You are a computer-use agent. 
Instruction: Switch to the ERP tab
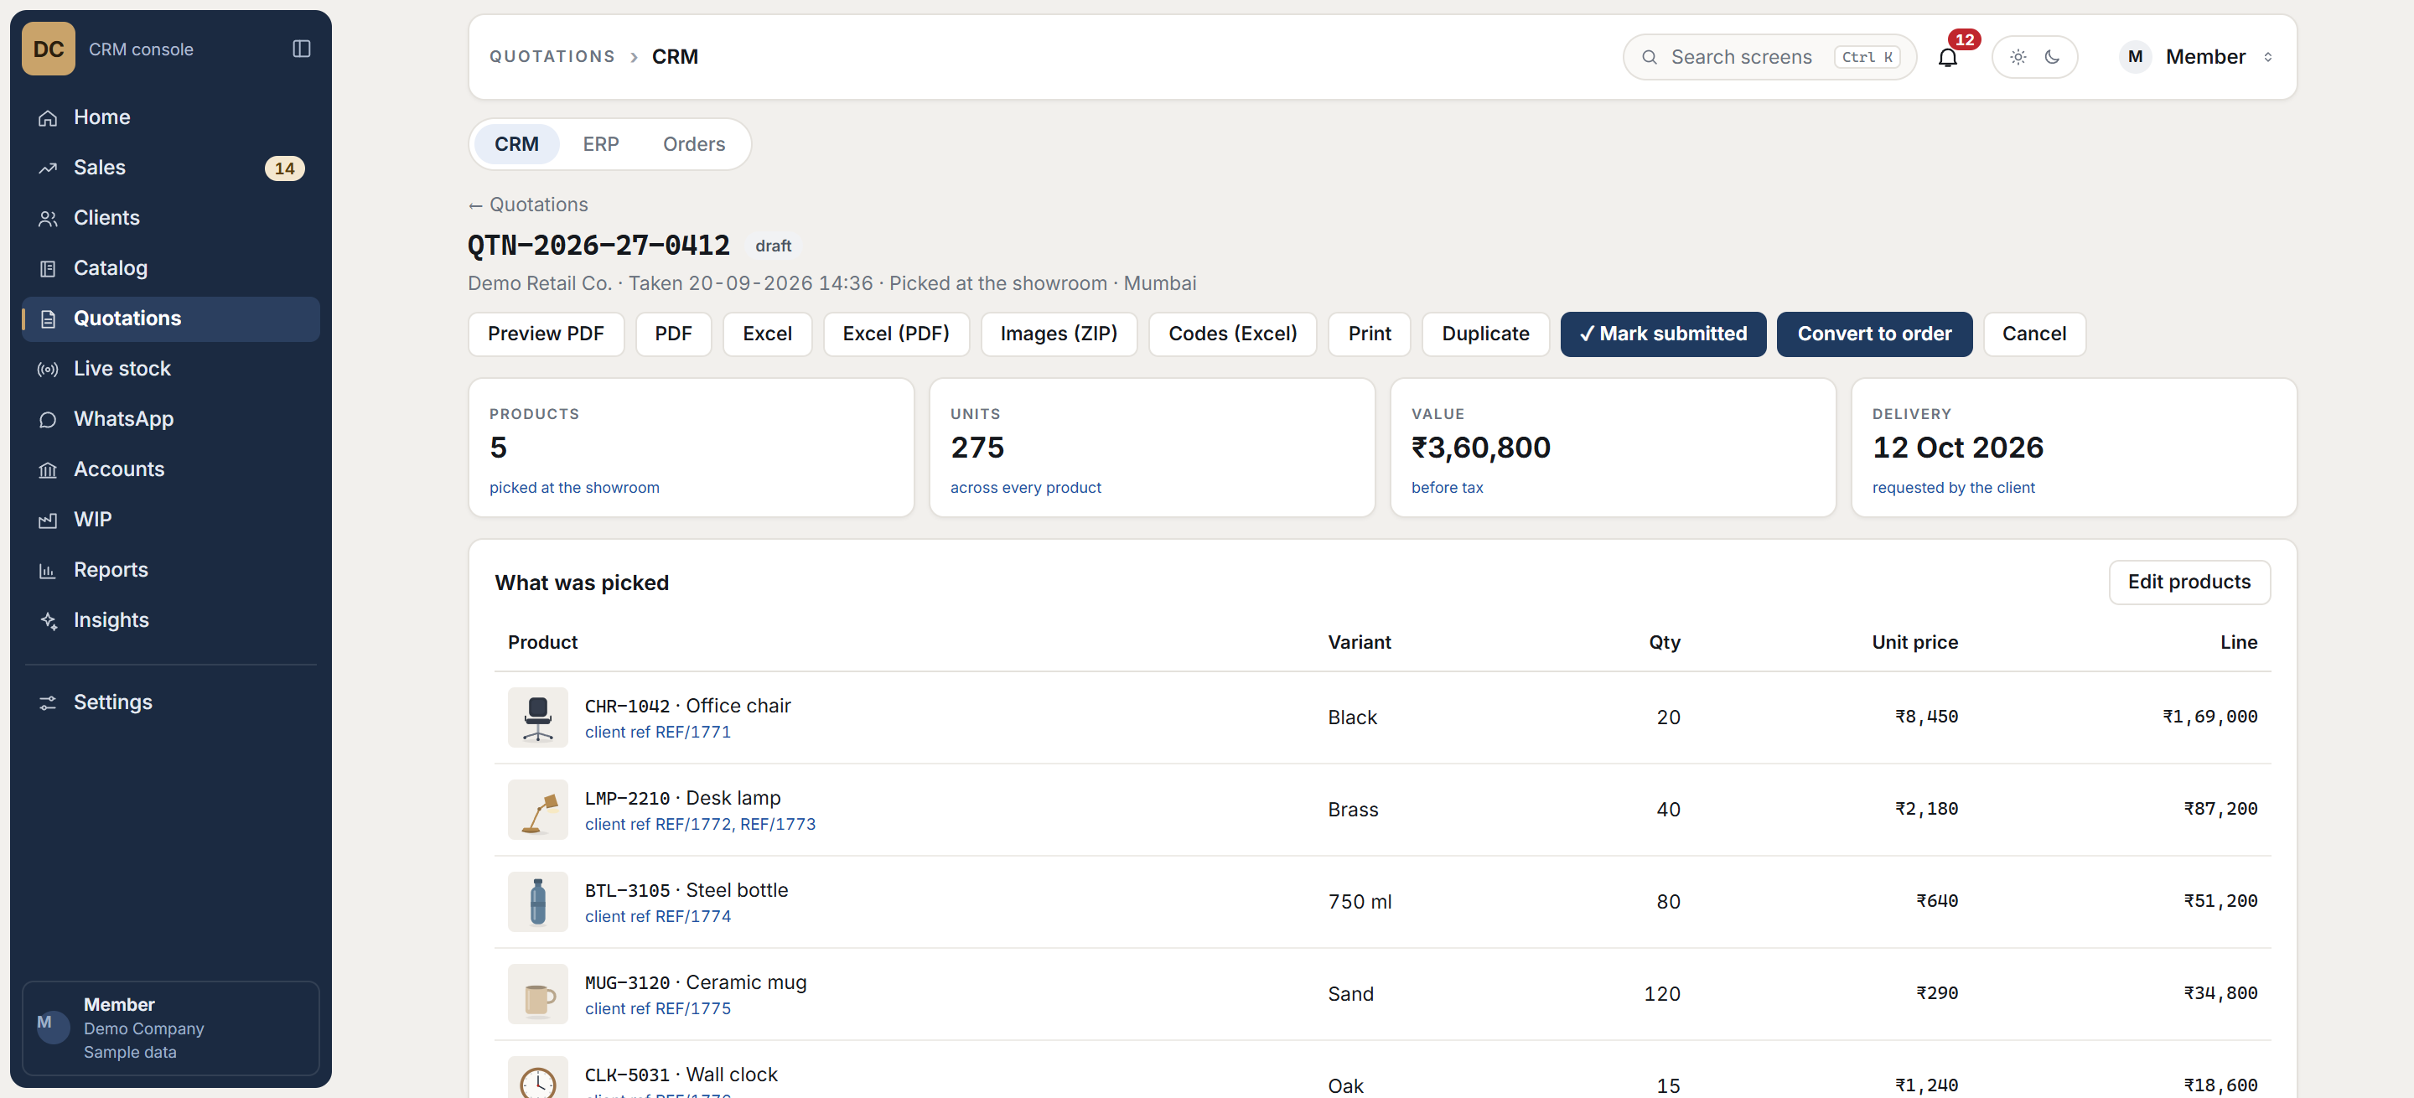[601, 144]
